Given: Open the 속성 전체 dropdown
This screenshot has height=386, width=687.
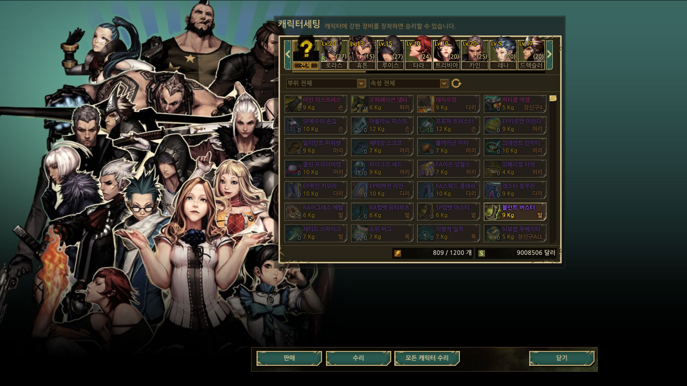Looking at the screenshot, I should click(409, 83).
